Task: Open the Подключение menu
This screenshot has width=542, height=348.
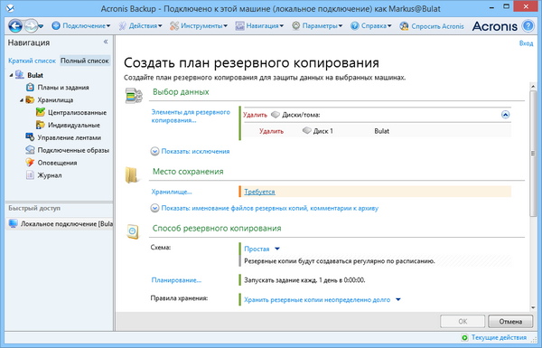Action: pyautogui.click(x=86, y=26)
